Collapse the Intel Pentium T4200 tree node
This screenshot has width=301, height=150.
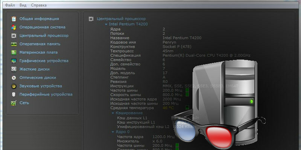[x=106, y=24]
